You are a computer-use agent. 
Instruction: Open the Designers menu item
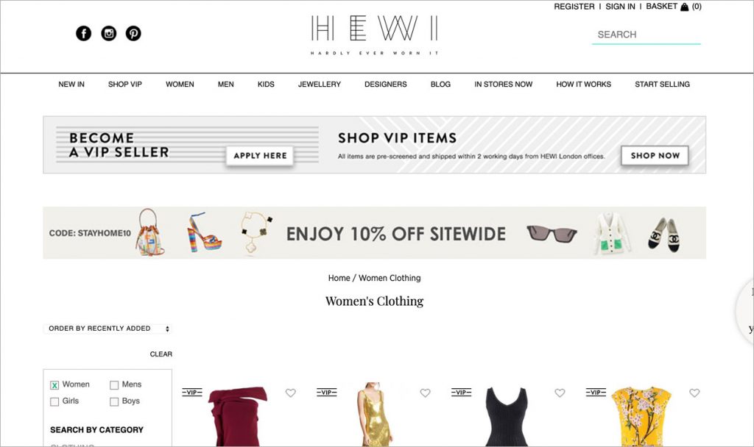[386, 84]
